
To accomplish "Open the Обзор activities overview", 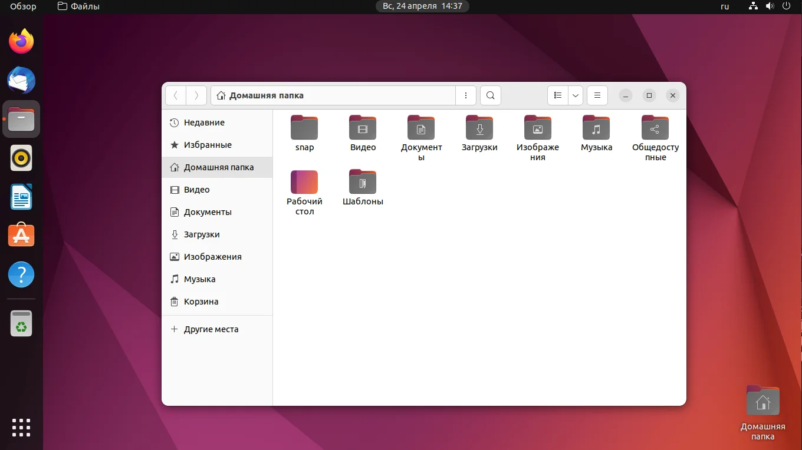I will click(23, 6).
